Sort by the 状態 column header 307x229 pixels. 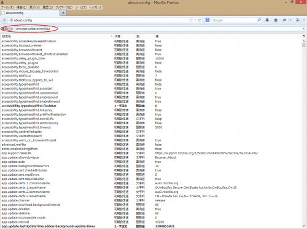point(124,36)
